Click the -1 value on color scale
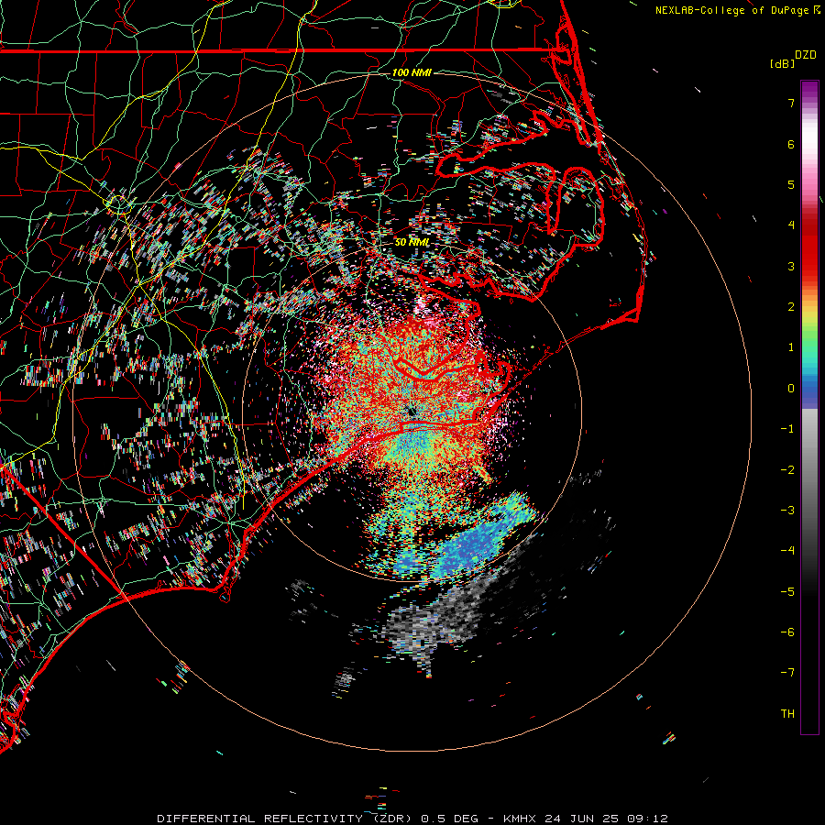 (787, 429)
